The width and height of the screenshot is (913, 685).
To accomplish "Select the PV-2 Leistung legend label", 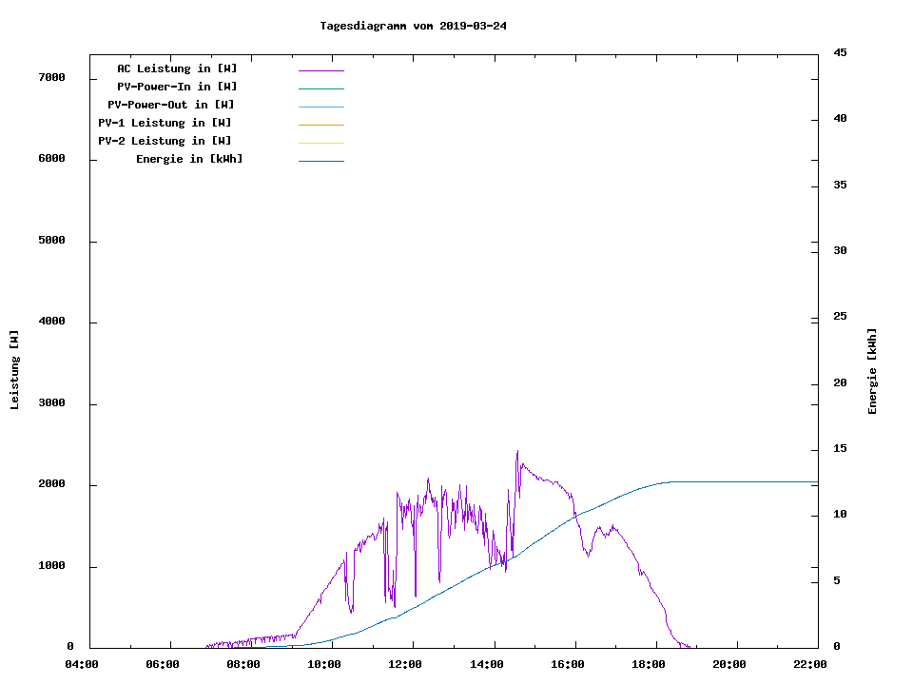I will pyautogui.click(x=165, y=141).
